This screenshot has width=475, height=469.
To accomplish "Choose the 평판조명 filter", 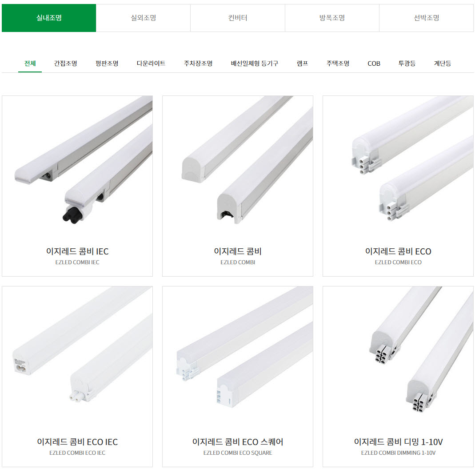I will click(107, 63).
